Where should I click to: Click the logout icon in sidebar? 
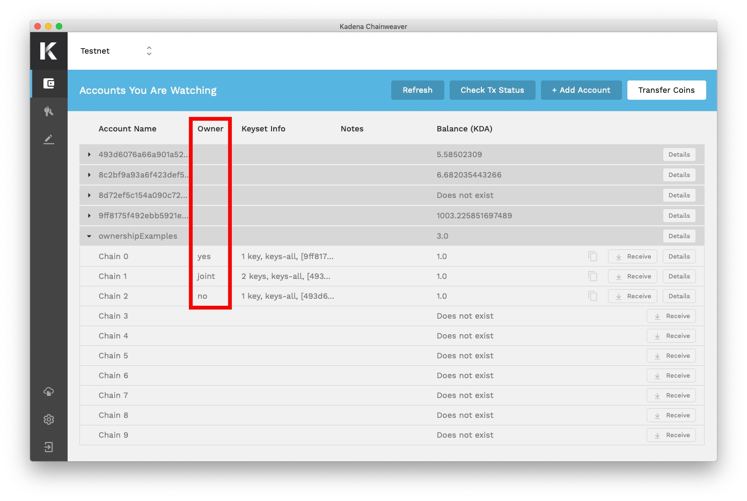[x=49, y=447]
